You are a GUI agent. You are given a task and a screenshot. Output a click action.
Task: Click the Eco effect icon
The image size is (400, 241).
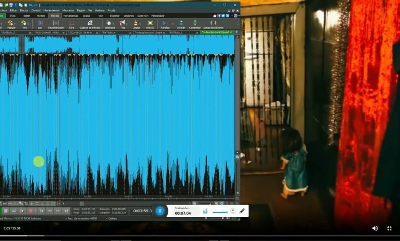click(39, 24)
